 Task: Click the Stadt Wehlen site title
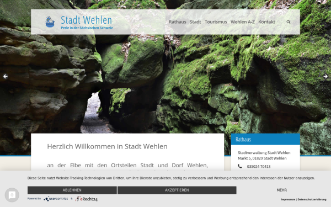[87, 20]
